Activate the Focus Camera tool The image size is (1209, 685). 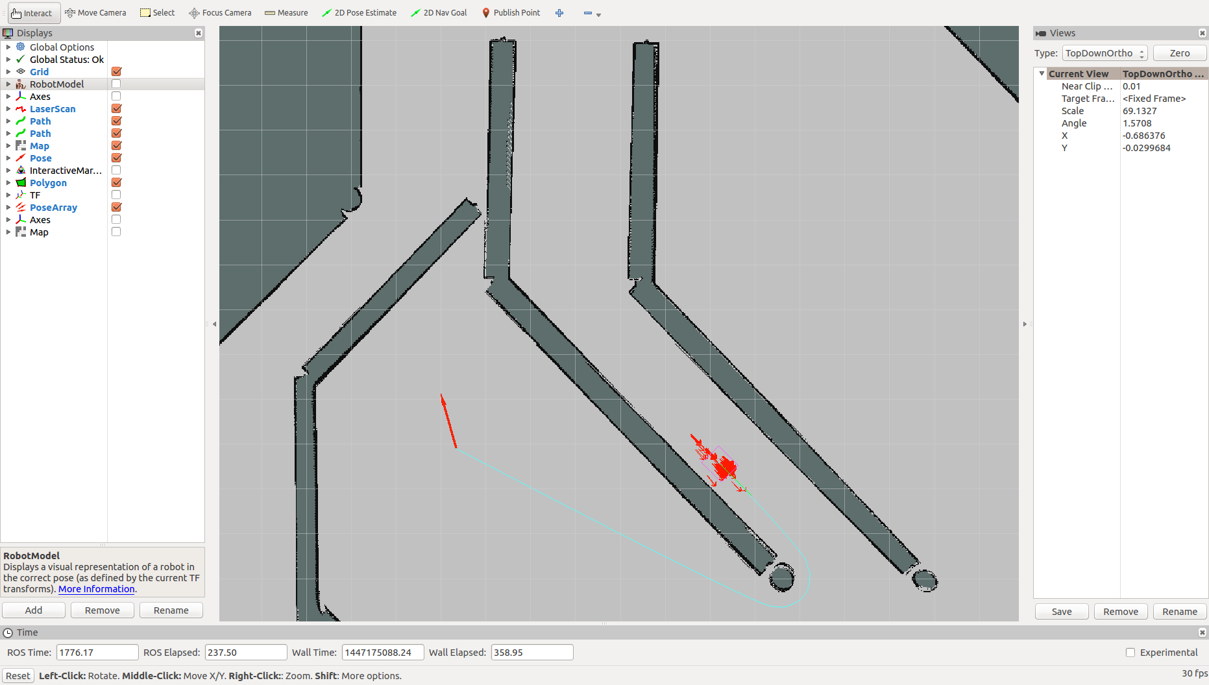220,12
